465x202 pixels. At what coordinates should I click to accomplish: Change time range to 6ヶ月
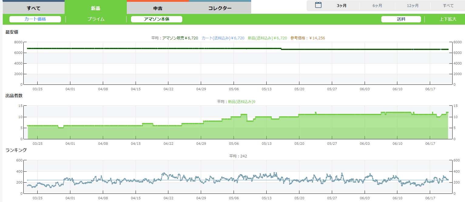[377, 6]
